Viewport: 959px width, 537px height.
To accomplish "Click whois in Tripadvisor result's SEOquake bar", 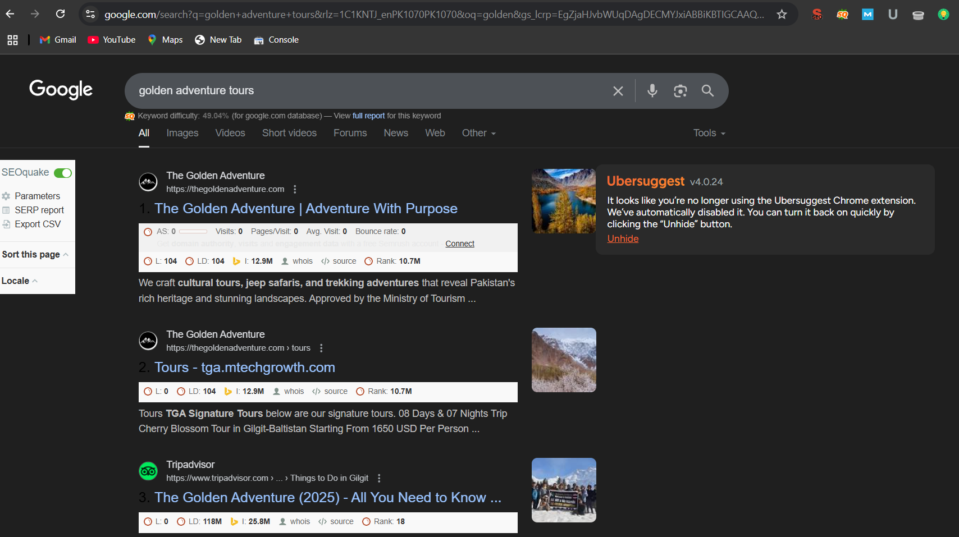I will [x=295, y=521].
